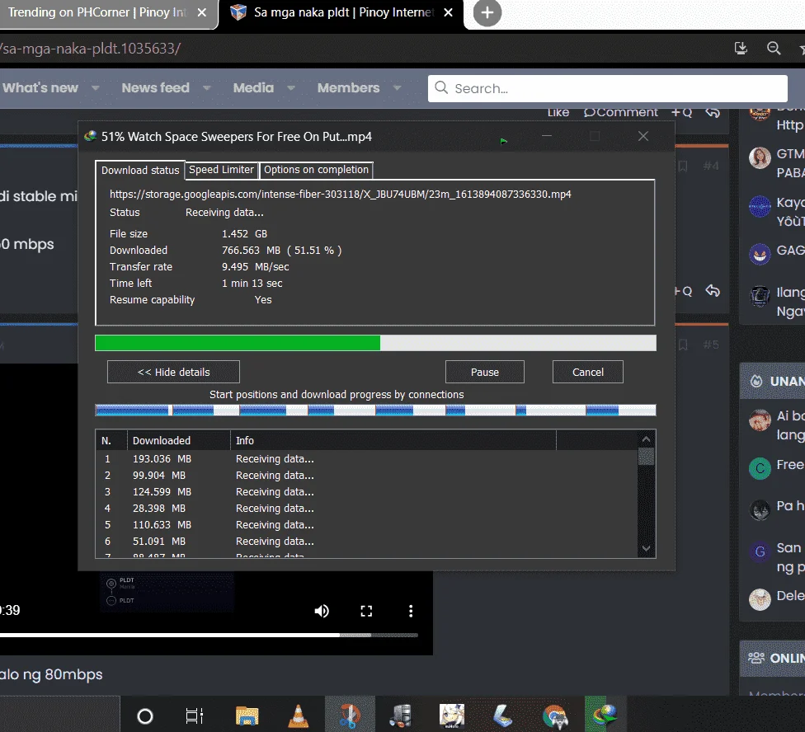805x732 pixels.
Task: Click the bookmark icon beside post #4
Action: [x=683, y=167]
